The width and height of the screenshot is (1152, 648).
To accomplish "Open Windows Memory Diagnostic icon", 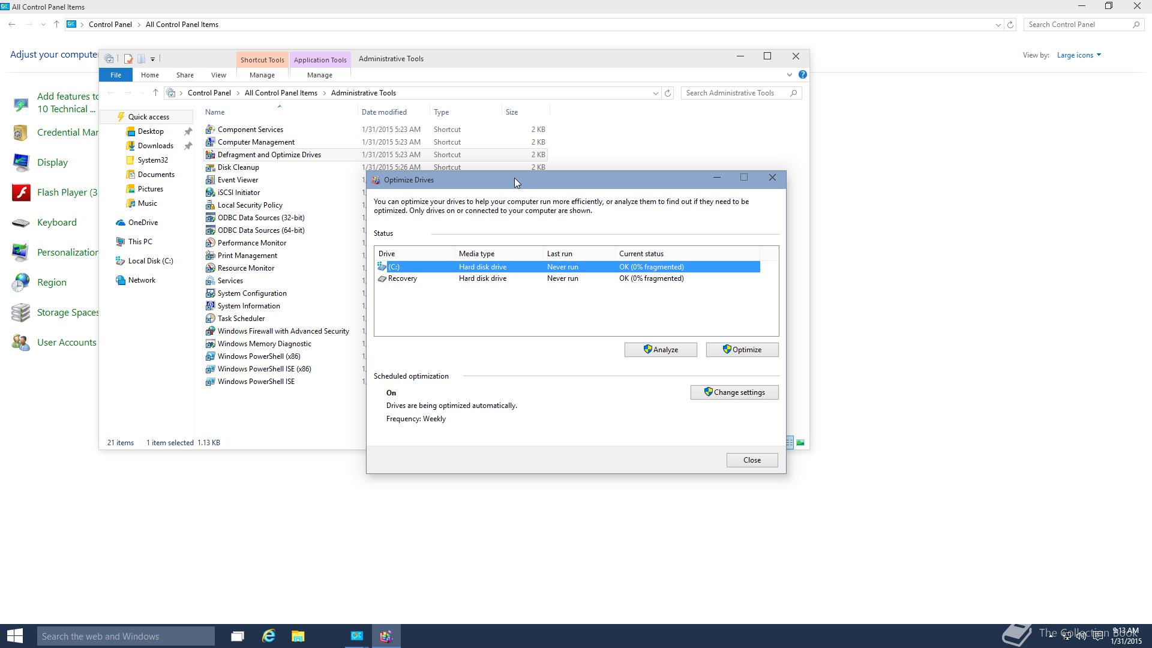I will 210,344.
